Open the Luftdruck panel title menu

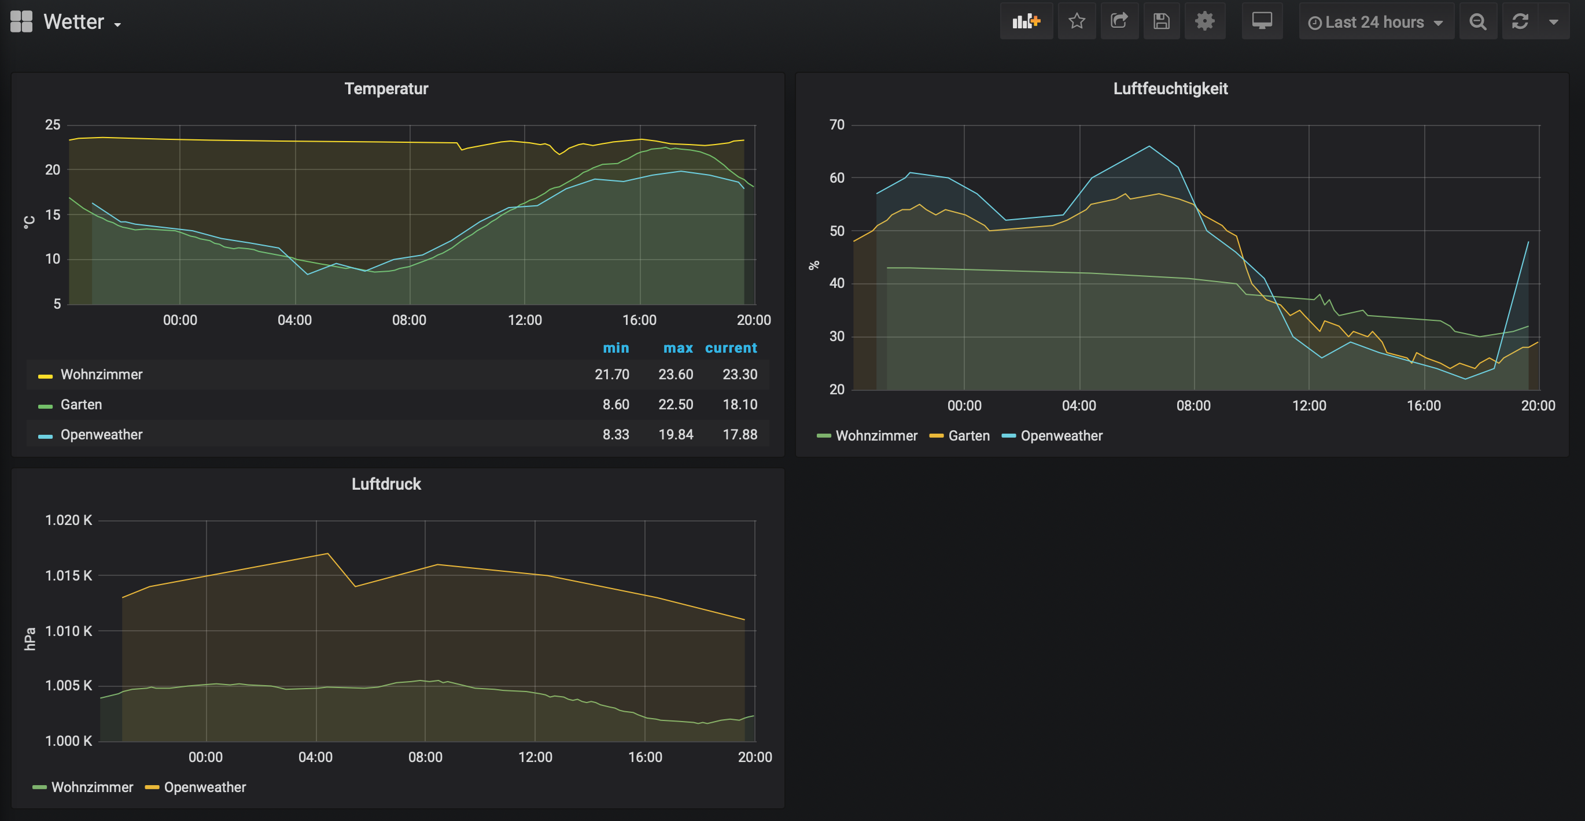pyautogui.click(x=386, y=484)
